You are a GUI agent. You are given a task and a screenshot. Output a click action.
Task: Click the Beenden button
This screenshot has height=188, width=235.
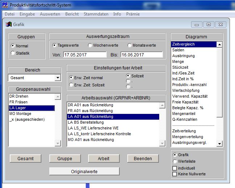coord(143,159)
